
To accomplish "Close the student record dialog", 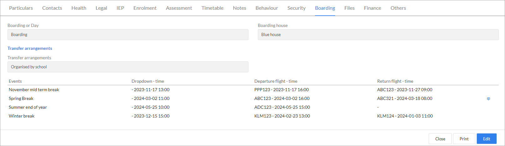I will (x=440, y=139).
